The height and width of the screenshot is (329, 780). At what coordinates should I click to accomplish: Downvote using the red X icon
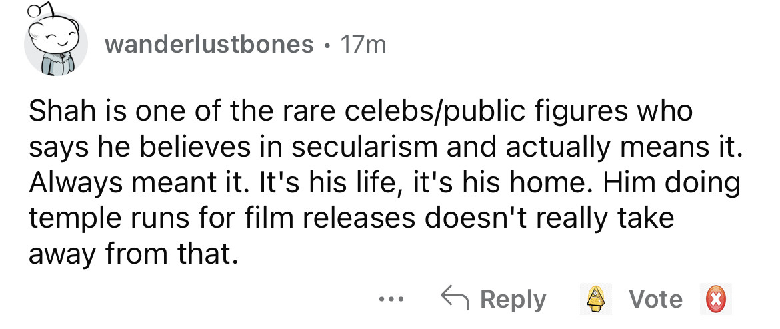711,299
